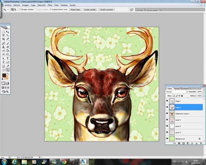Create new adjustment layer icon
Image resolution: width=206 pixels, height=165 pixels.
tap(188, 143)
